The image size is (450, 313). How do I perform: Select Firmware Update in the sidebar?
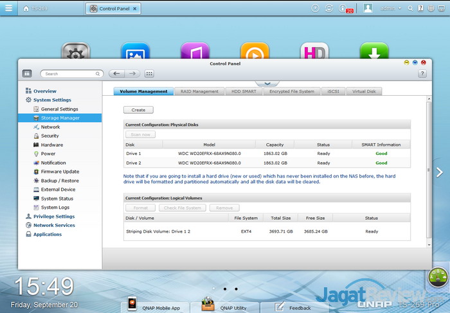[60, 172]
